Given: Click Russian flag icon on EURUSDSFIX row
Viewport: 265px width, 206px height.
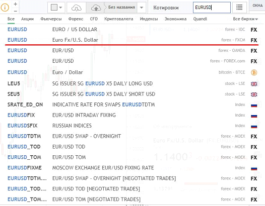Looking at the screenshot, I should (x=254, y=126).
